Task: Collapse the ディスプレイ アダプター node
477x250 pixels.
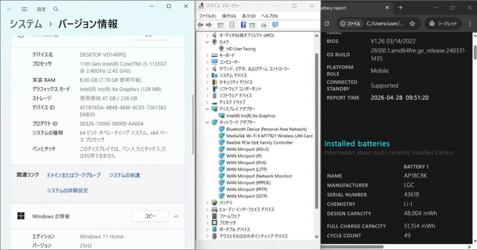Action: [207, 109]
